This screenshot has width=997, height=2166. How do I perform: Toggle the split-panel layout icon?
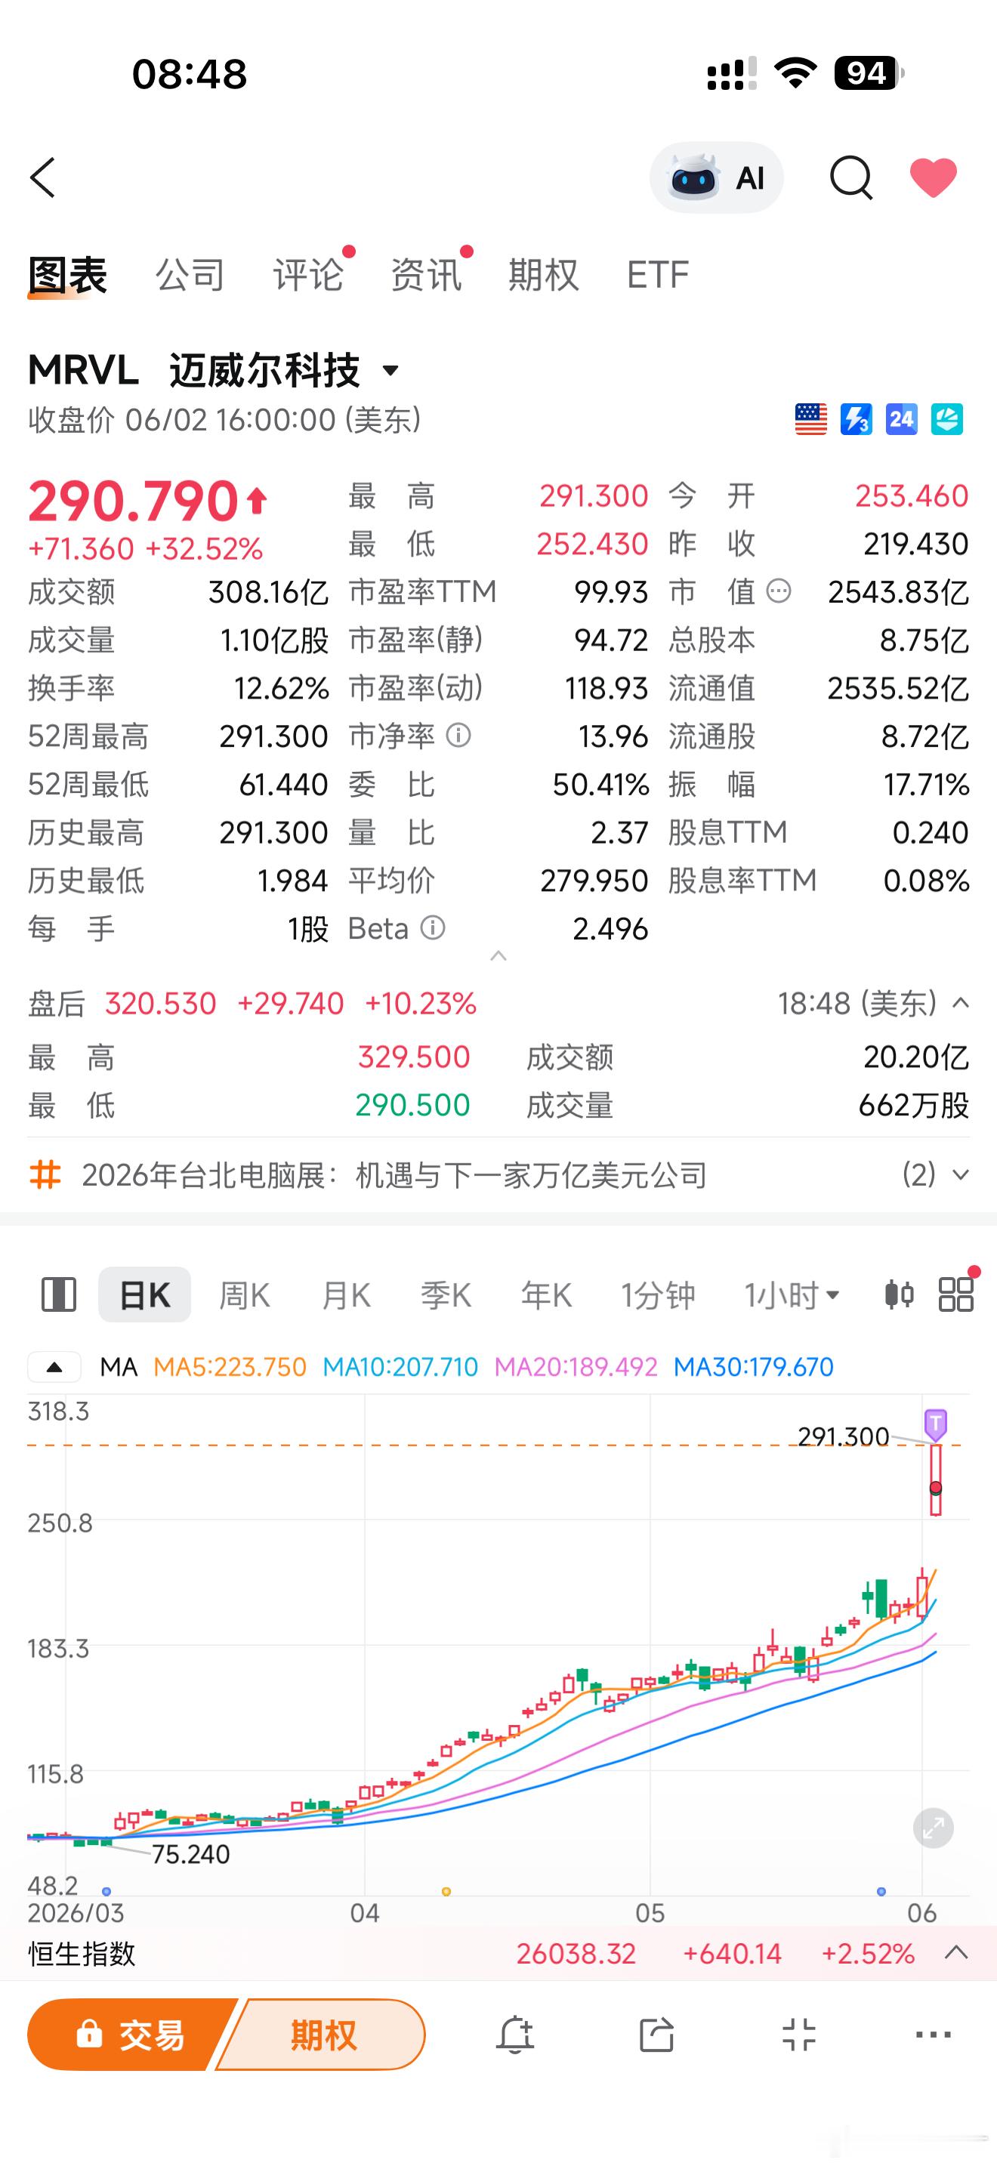point(59,1295)
